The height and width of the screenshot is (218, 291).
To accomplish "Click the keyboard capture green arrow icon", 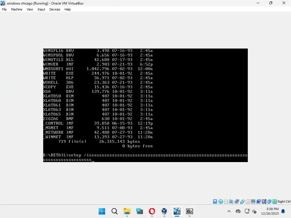I will click(x=275, y=202).
